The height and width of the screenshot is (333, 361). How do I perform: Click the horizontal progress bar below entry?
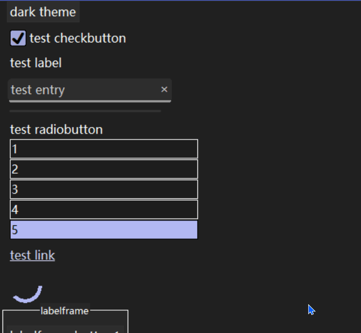tap(85, 111)
